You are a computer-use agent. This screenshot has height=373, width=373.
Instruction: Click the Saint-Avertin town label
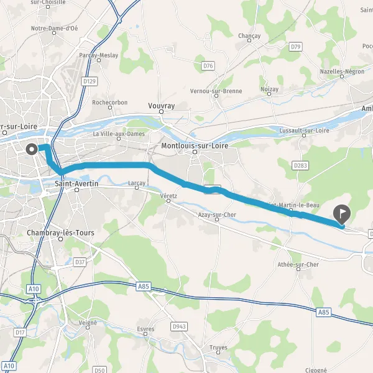(x=76, y=183)
